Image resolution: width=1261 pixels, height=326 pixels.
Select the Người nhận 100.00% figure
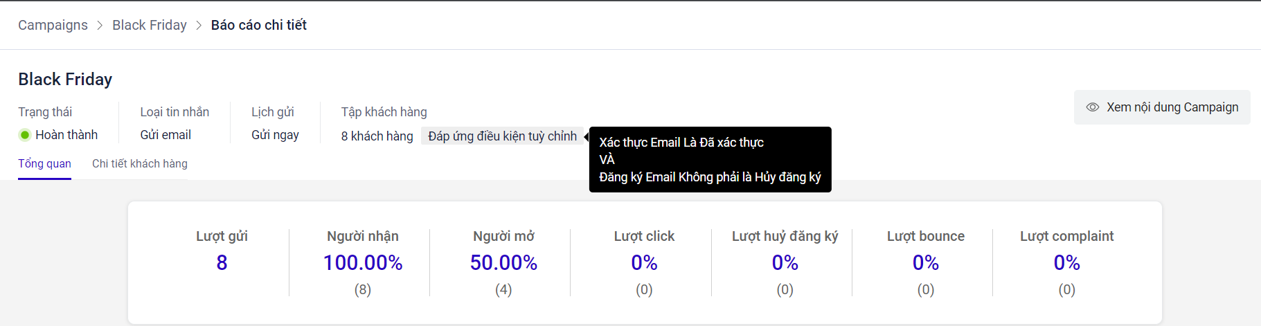[363, 263]
